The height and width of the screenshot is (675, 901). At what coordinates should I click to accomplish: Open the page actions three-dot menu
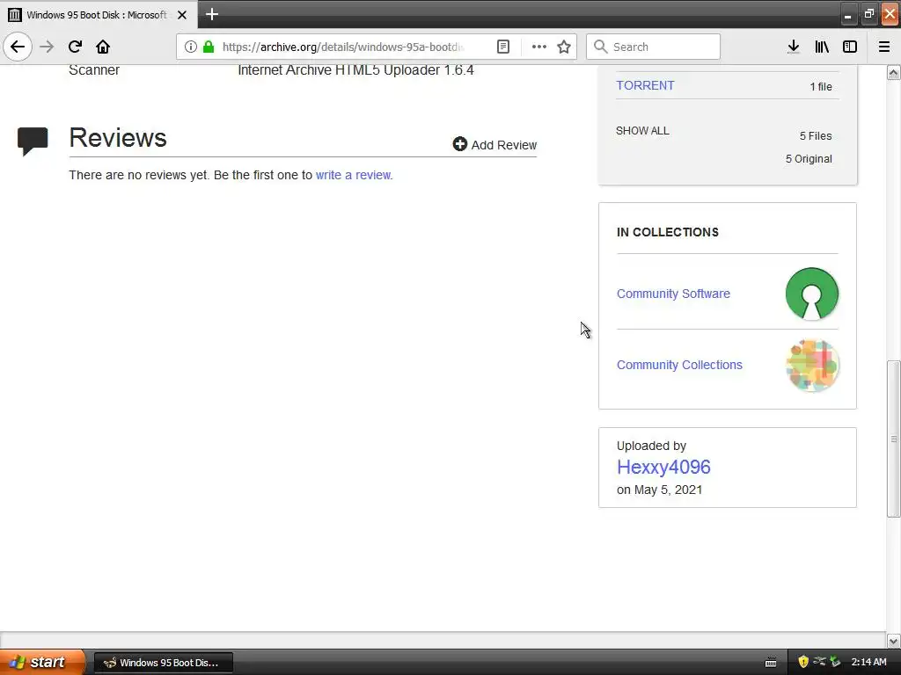point(539,47)
